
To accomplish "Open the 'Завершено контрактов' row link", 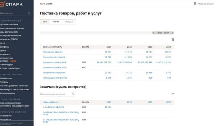I will coord(54,73).
